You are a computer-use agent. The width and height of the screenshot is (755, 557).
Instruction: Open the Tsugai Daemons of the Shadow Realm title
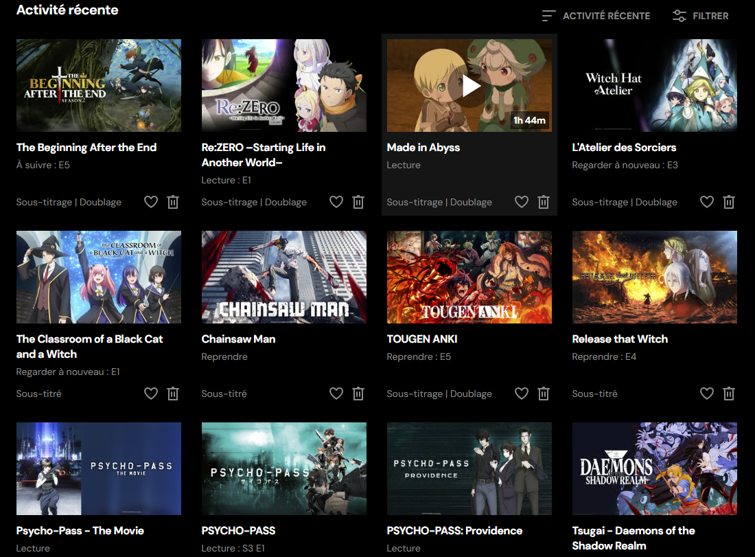click(634, 538)
